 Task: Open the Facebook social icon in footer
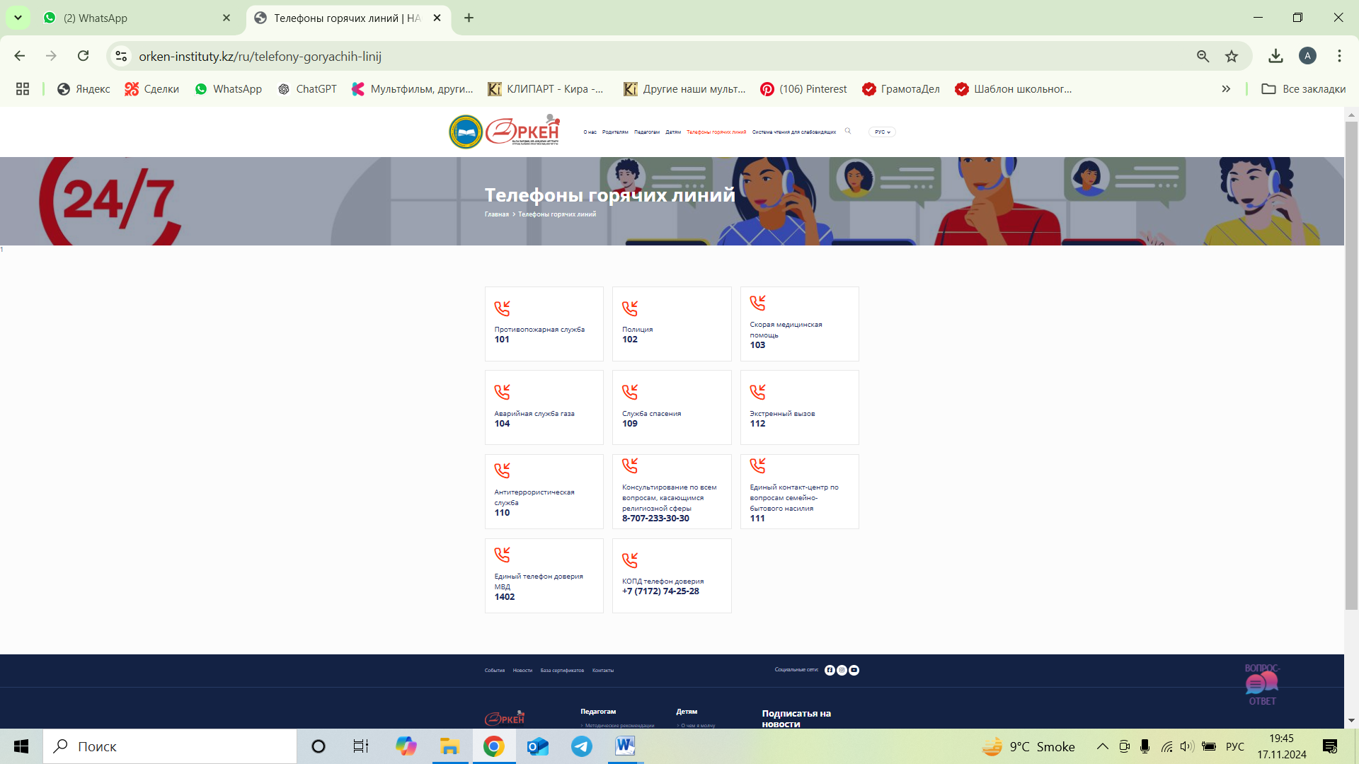click(x=830, y=670)
